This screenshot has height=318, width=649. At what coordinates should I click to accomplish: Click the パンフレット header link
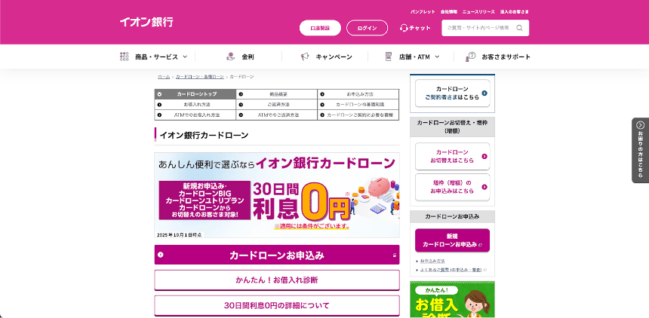423,12
